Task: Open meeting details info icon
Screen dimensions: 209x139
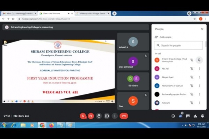Action: [173, 116]
